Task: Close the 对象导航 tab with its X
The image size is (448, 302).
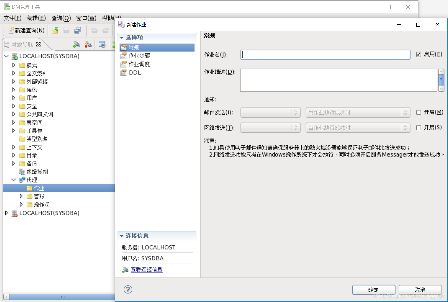Action: [x=38, y=44]
